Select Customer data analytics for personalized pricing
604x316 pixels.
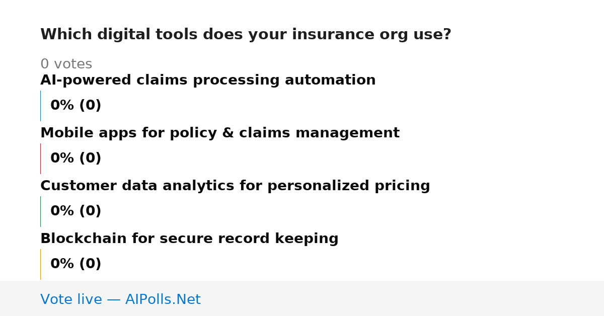click(235, 186)
